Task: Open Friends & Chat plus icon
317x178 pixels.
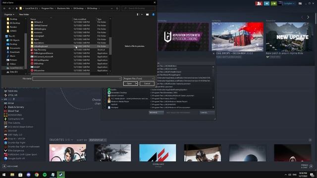Action: tap(311, 166)
